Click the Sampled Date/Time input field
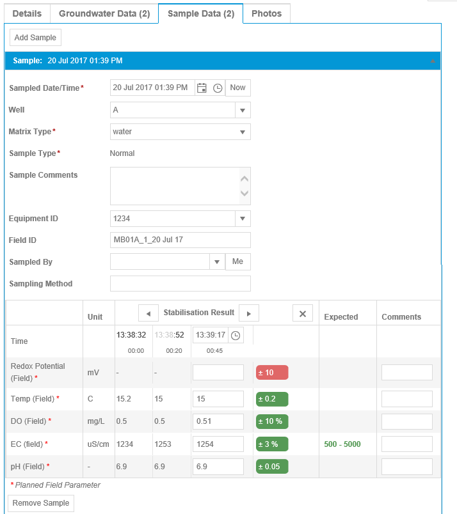 coord(152,88)
